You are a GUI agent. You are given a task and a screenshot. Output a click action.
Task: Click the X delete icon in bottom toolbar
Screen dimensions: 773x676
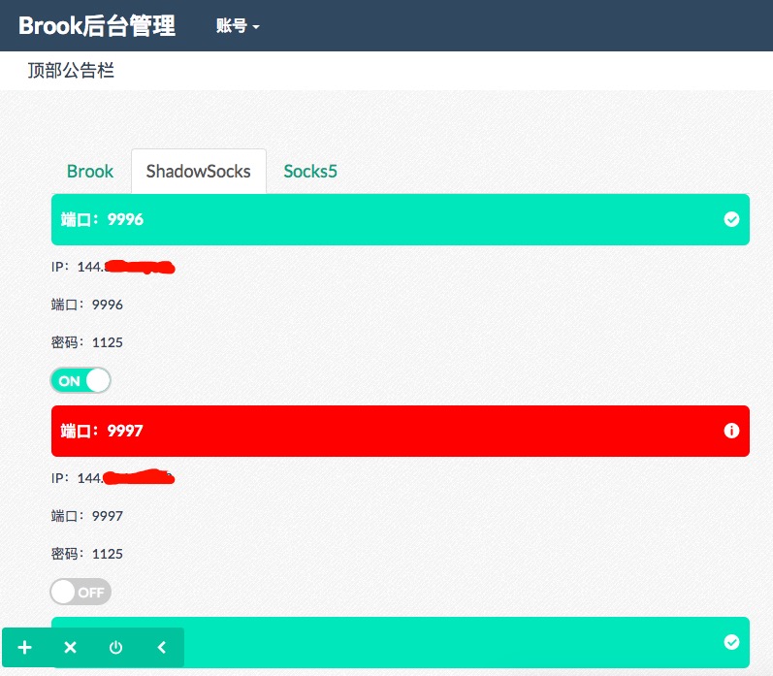point(70,647)
